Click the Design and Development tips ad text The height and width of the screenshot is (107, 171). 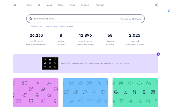coord(87,63)
